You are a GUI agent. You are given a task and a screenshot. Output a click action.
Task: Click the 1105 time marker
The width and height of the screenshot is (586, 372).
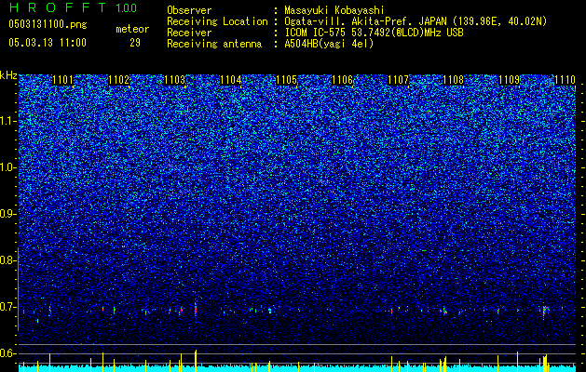tap(286, 80)
